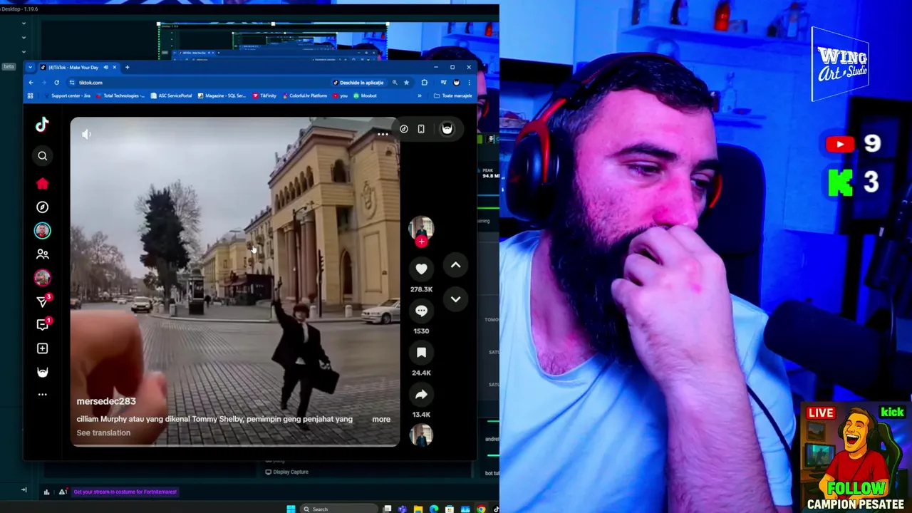Click Fortnitemares stream costume banner

pyautogui.click(x=125, y=492)
